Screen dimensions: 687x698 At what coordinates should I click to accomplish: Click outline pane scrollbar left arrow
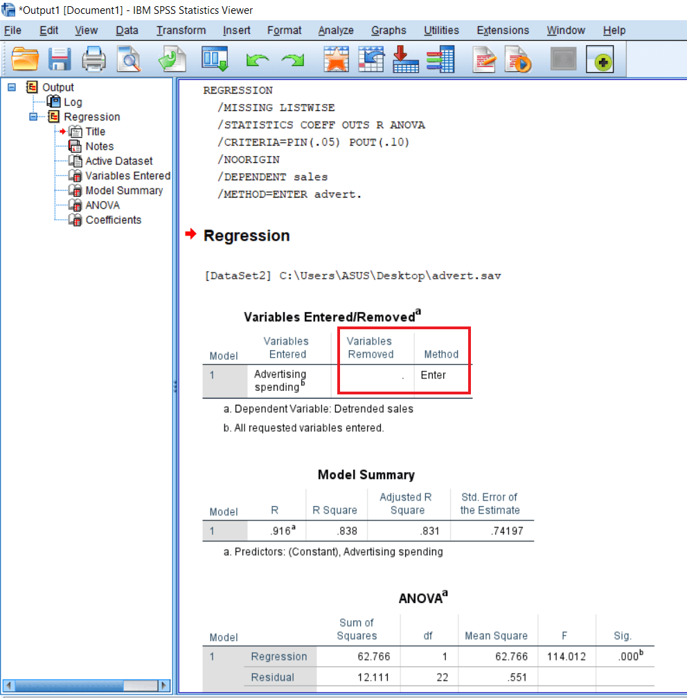[8, 685]
